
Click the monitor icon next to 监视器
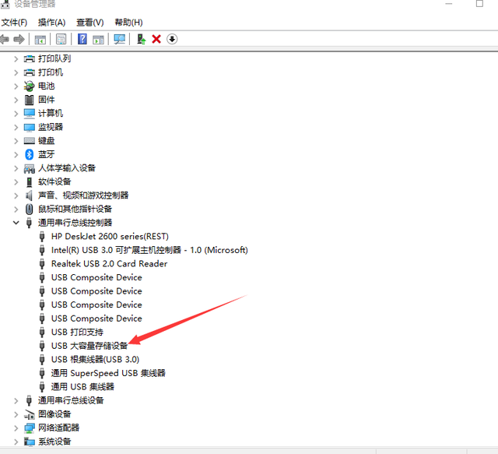tap(30, 128)
